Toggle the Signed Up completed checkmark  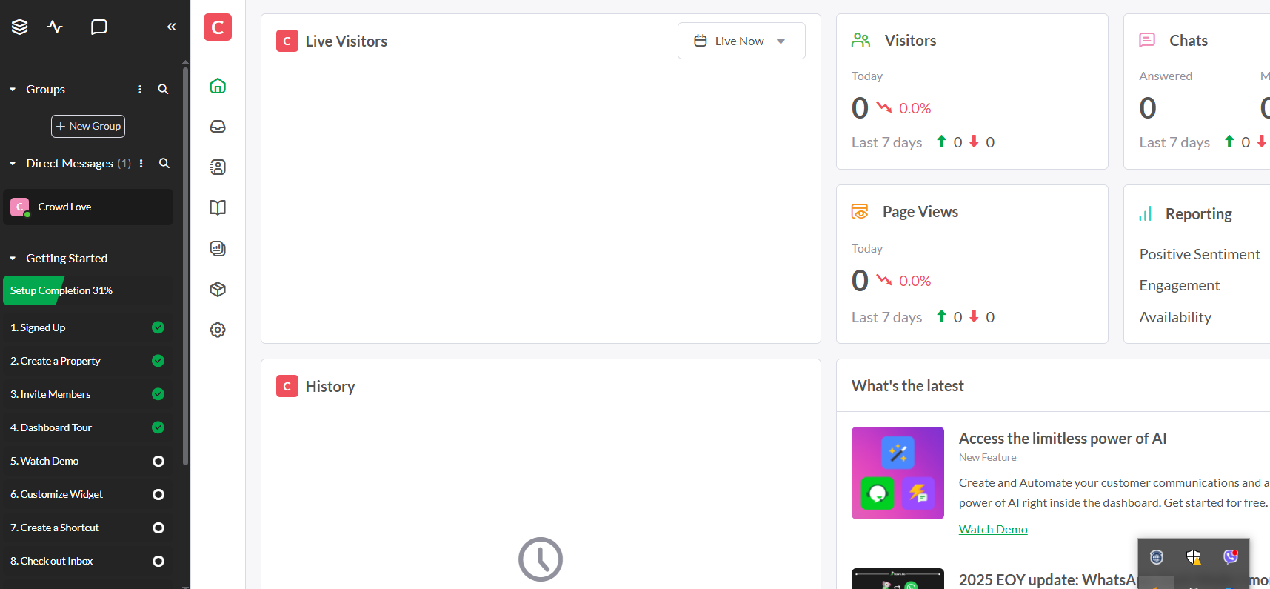click(x=158, y=327)
